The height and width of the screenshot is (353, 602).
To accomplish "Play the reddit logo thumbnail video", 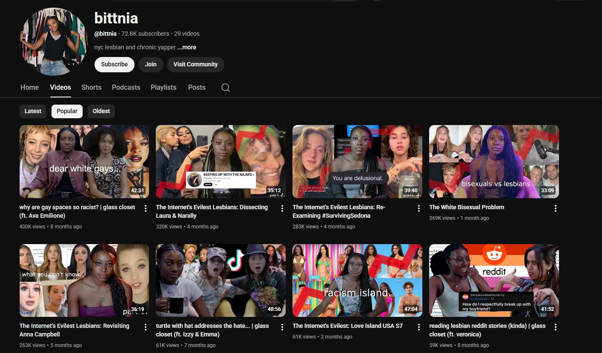I will 494,280.
